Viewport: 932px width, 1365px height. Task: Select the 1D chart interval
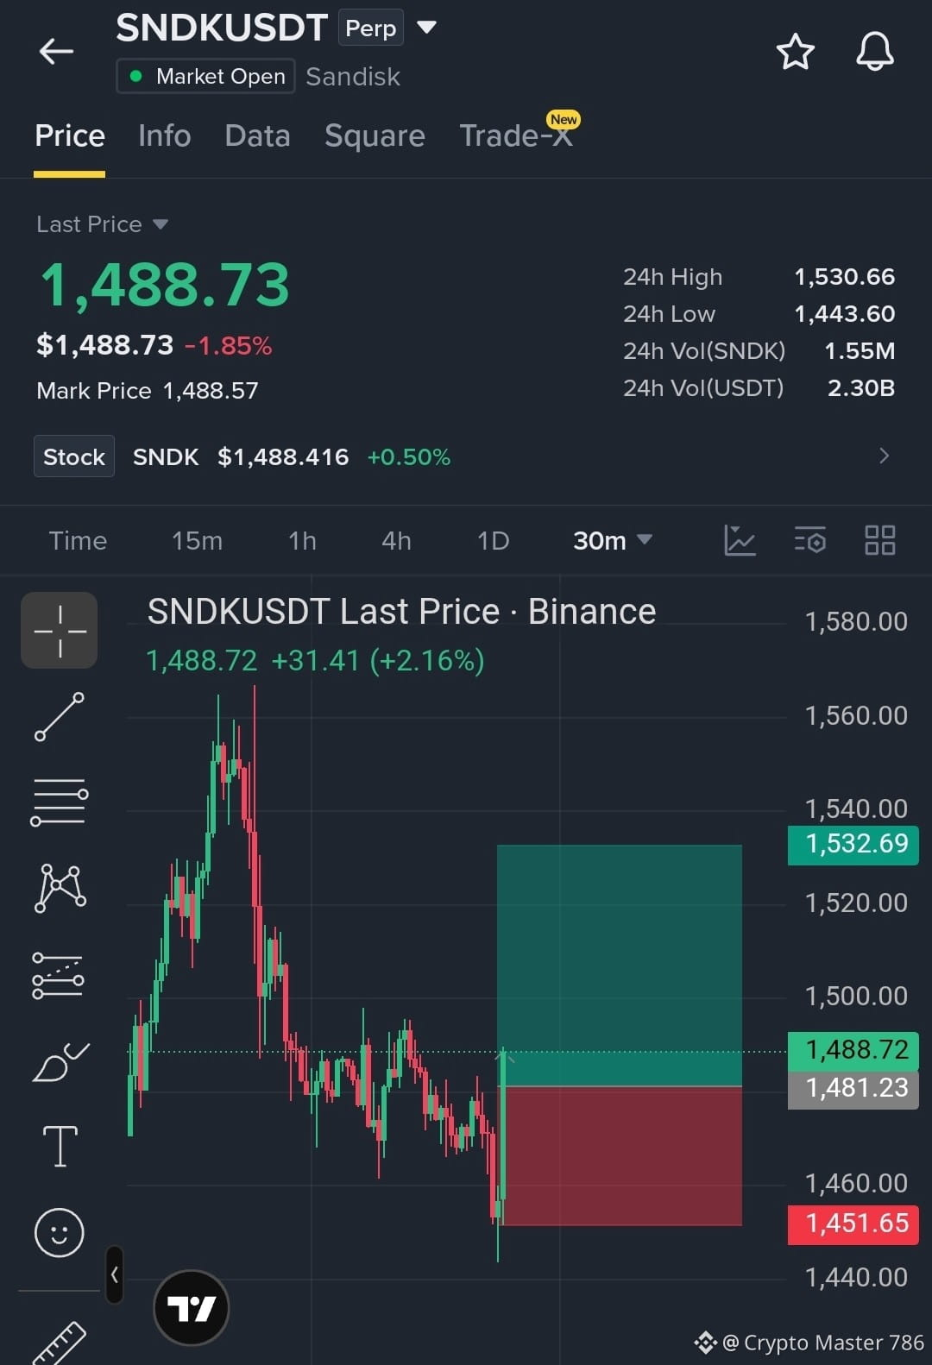(x=493, y=541)
